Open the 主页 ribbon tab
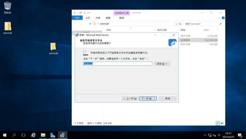The width and height of the screenshot is (246, 139). (x=88, y=18)
